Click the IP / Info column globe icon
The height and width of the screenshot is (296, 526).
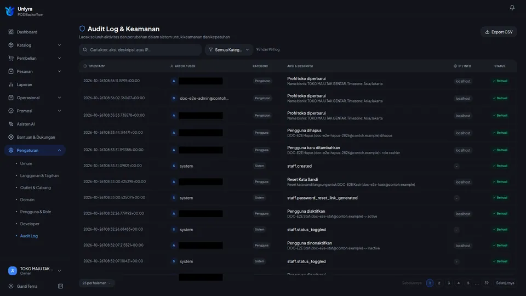tap(455, 66)
